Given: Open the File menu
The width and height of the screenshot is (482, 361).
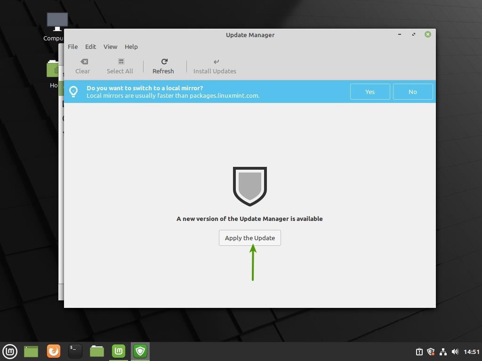Looking at the screenshot, I should (x=72, y=47).
